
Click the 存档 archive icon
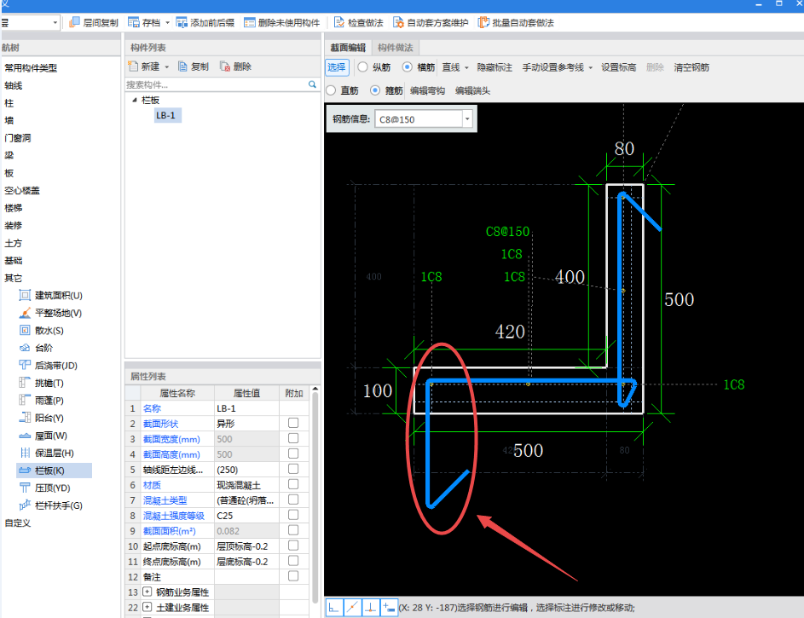(133, 22)
